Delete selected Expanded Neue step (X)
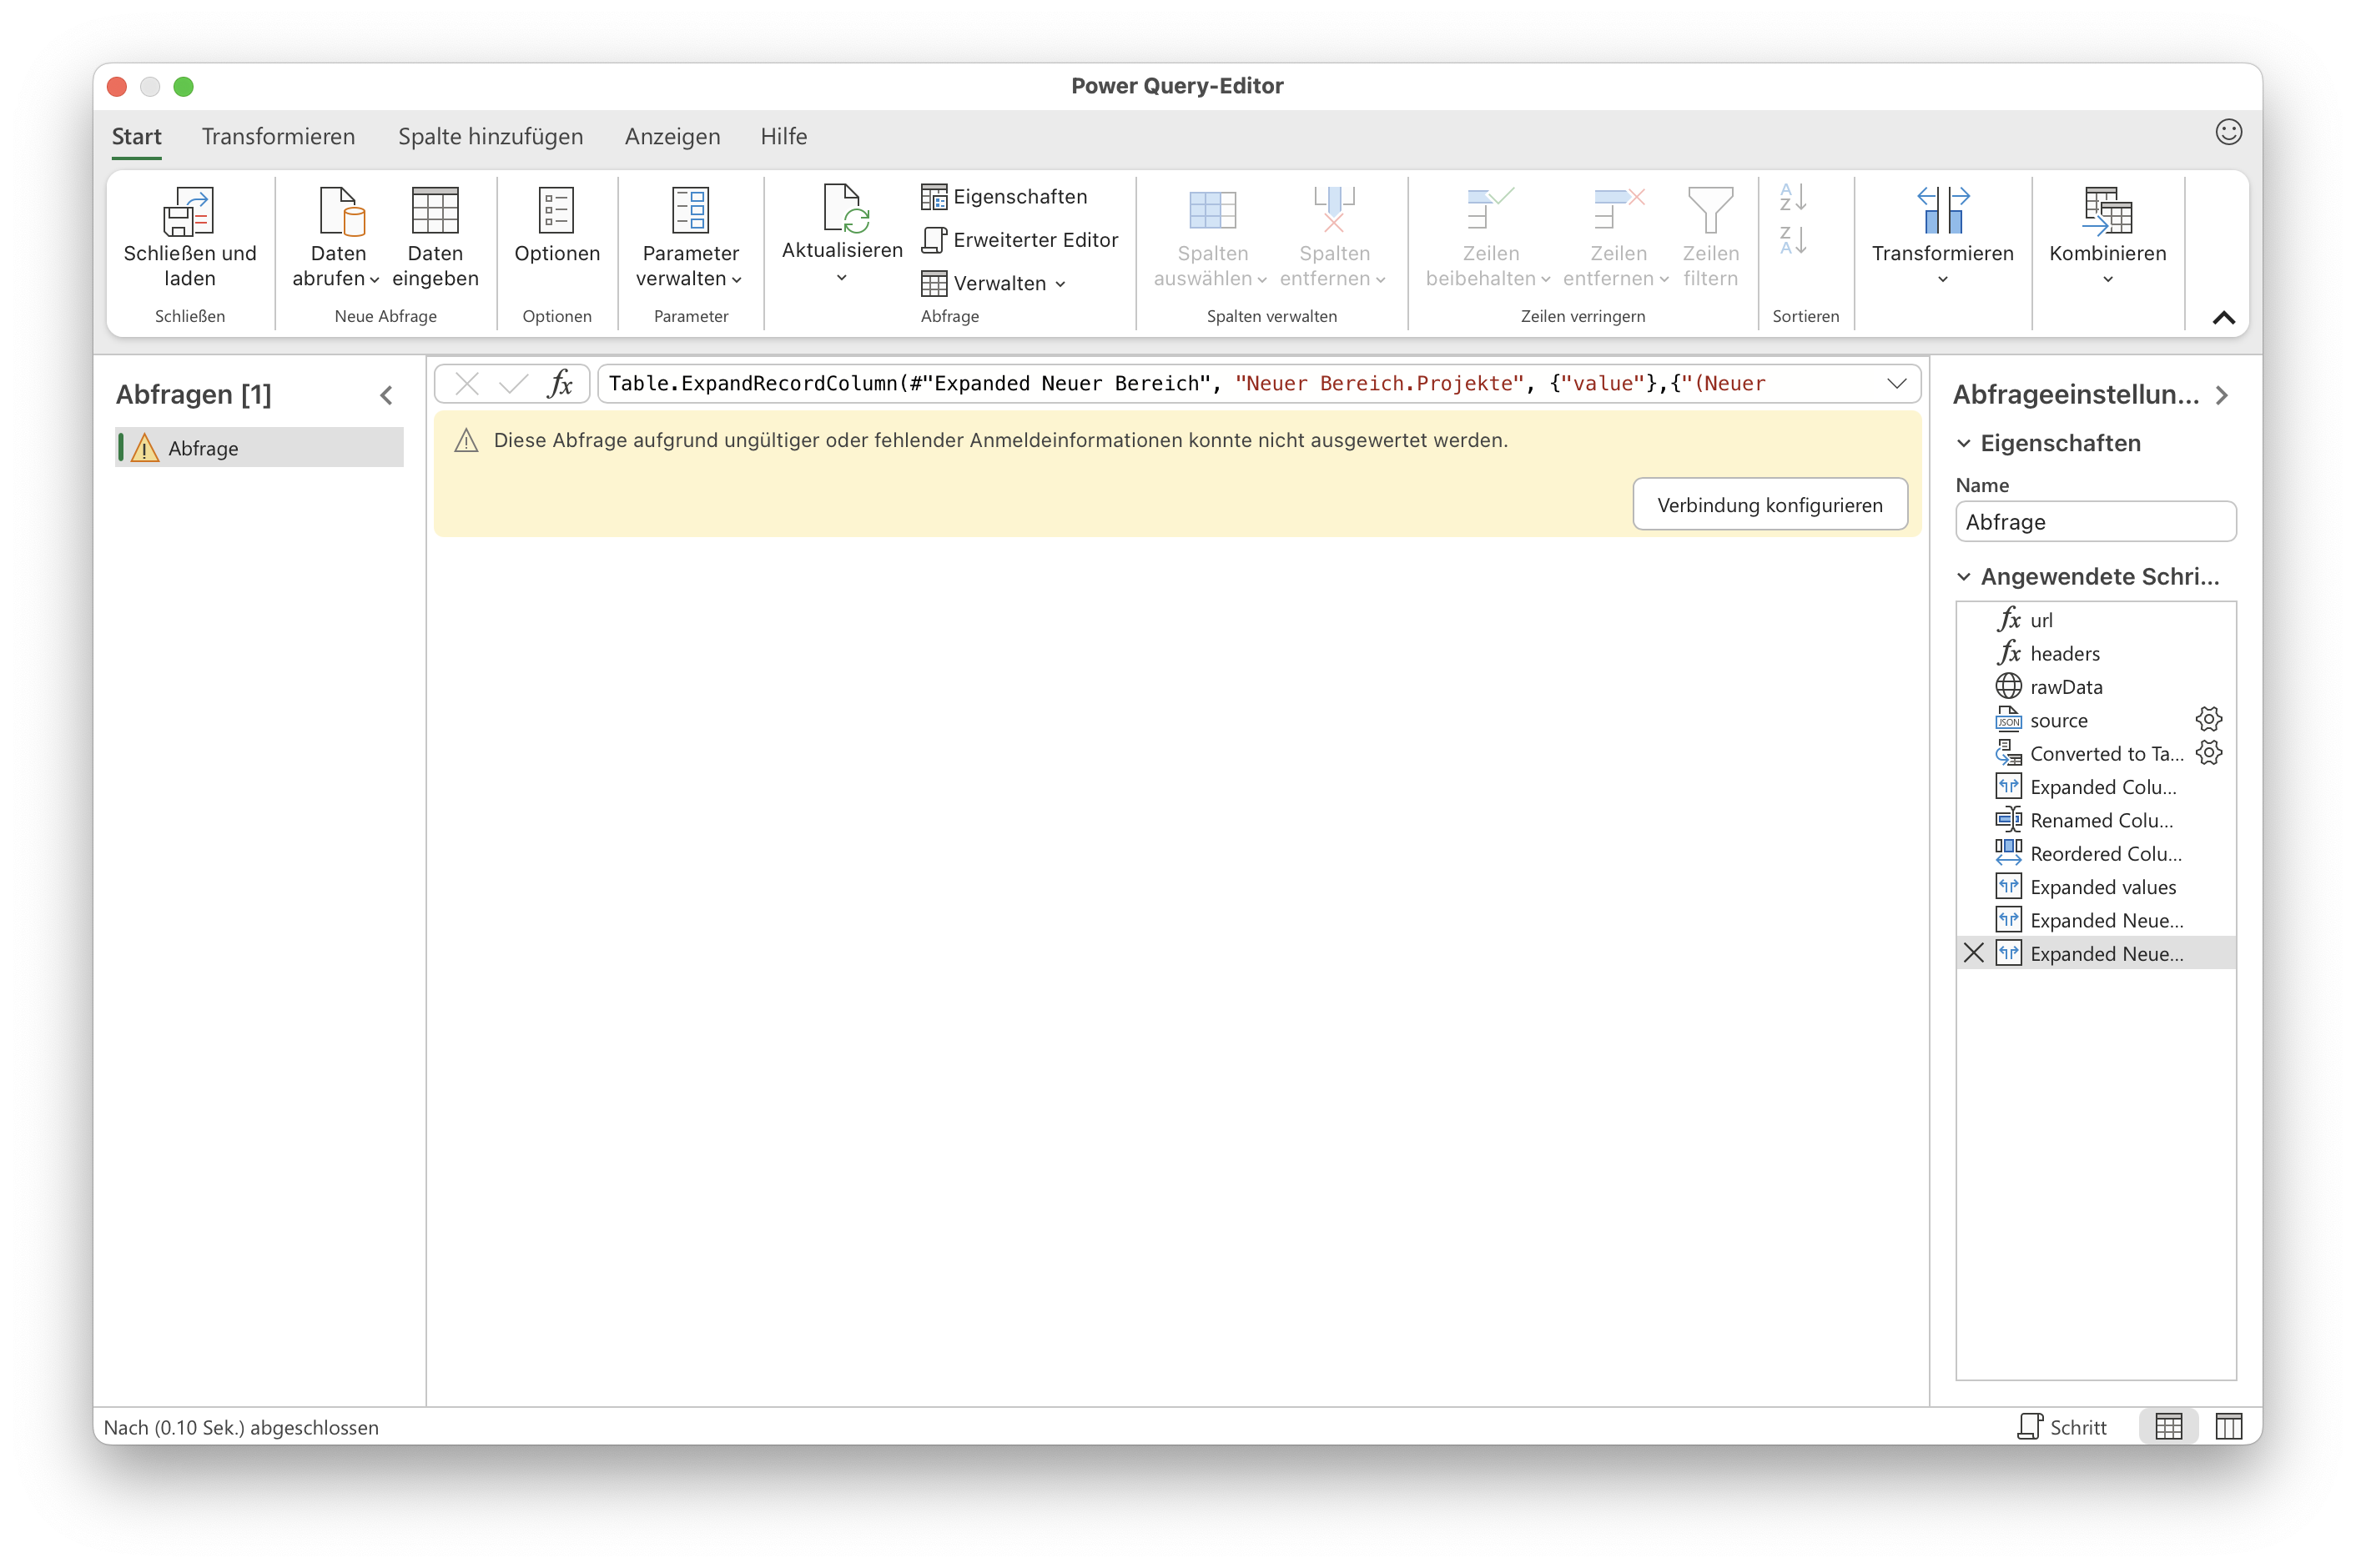The image size is (2356, 1568). click(1973, 953)
